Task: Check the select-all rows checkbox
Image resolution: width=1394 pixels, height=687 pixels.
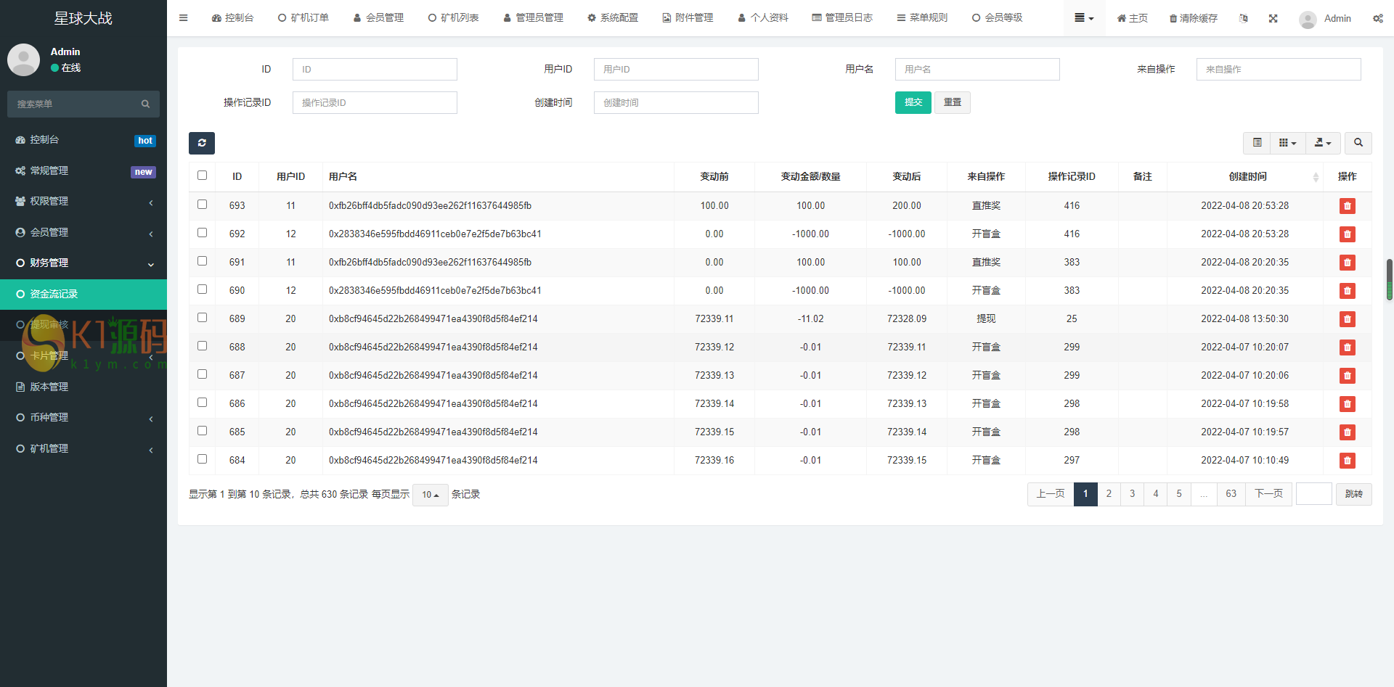Action: 202,176
